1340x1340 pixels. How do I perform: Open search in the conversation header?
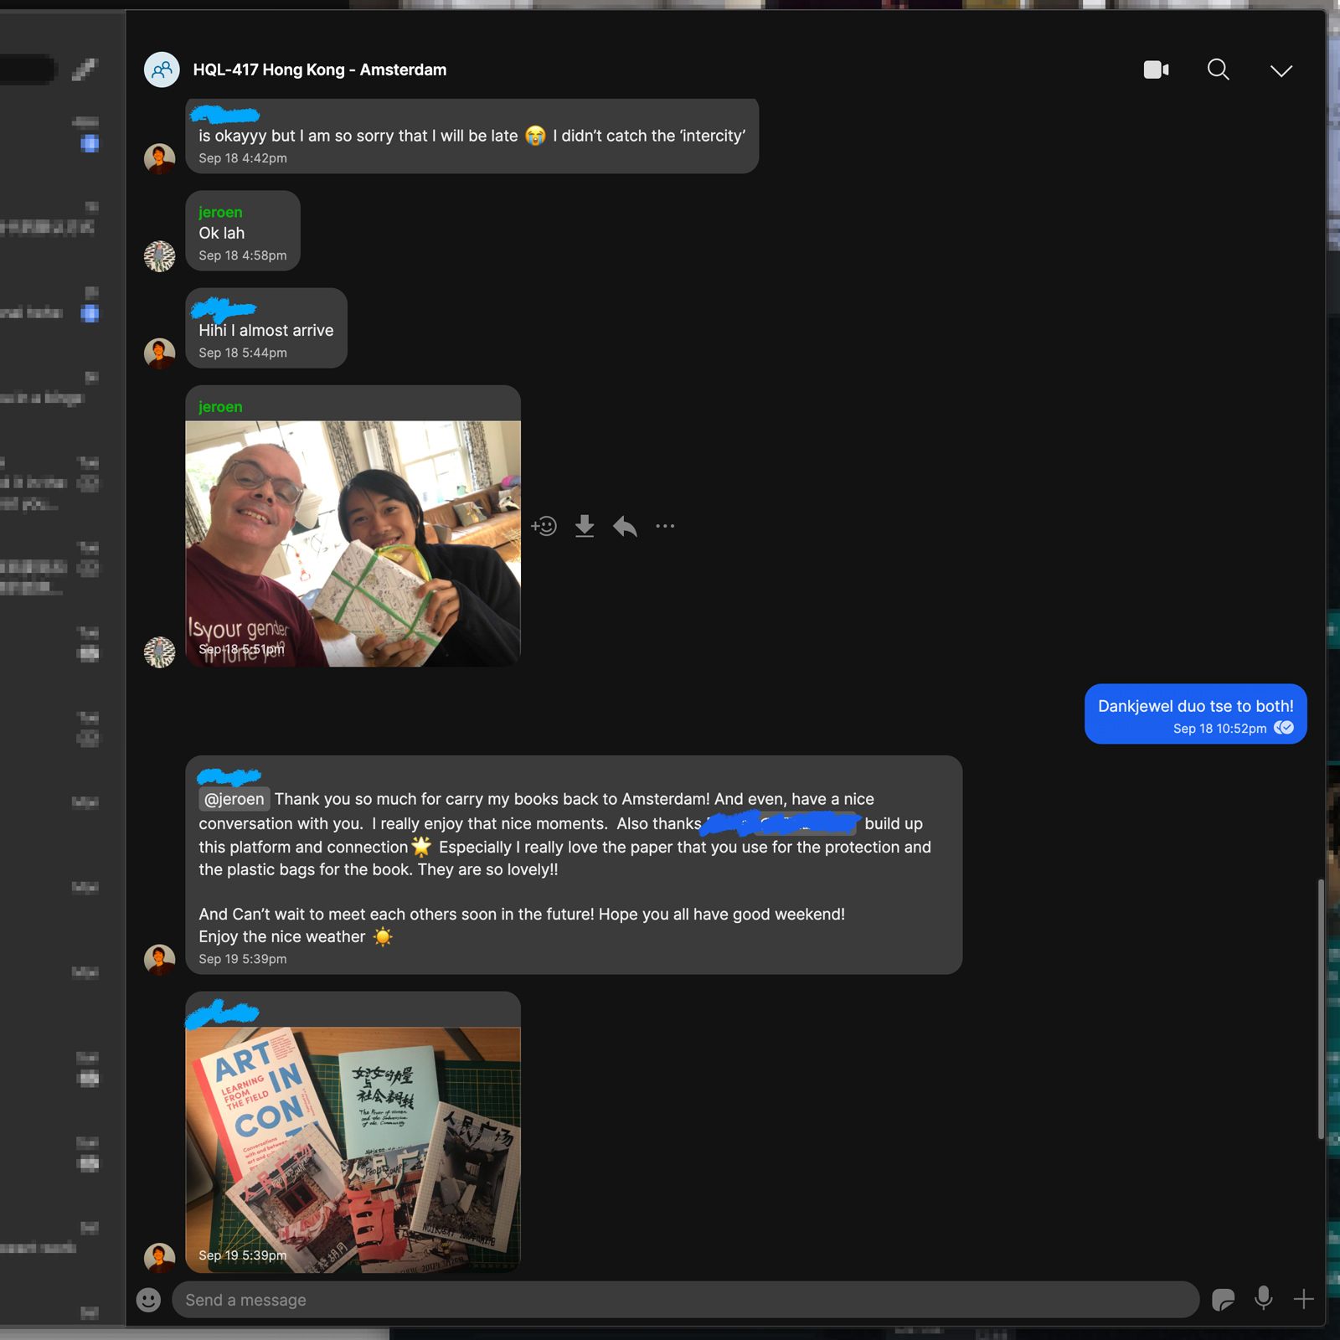[x=1218, y=70]
